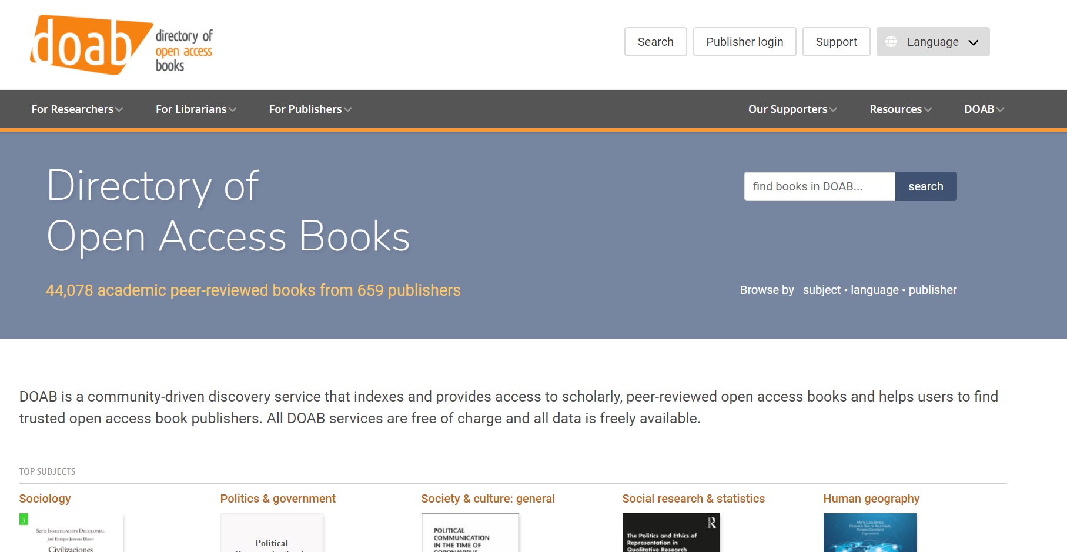Expand the For Publishers menu

click(310, 109)
